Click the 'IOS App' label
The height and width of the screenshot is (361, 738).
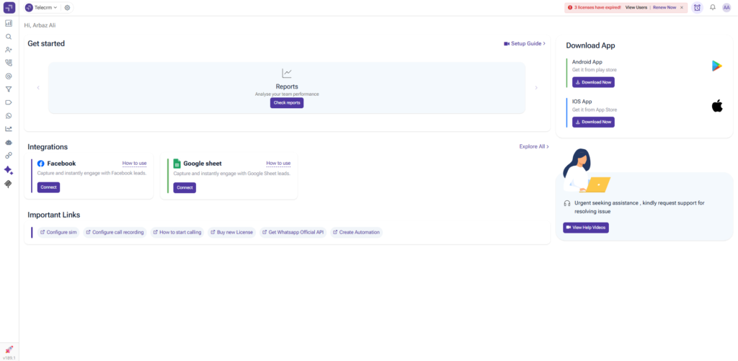582,101
